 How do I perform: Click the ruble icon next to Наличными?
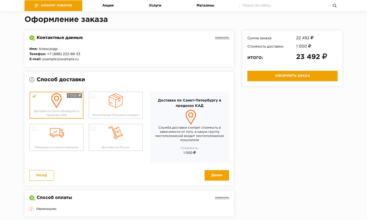tap(32, 209)
